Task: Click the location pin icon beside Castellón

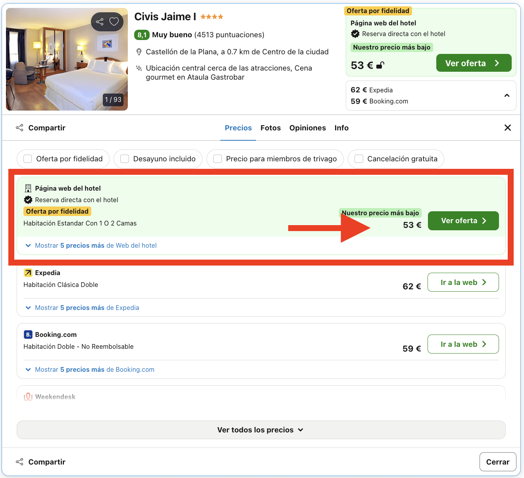Action: click(139, 52)
